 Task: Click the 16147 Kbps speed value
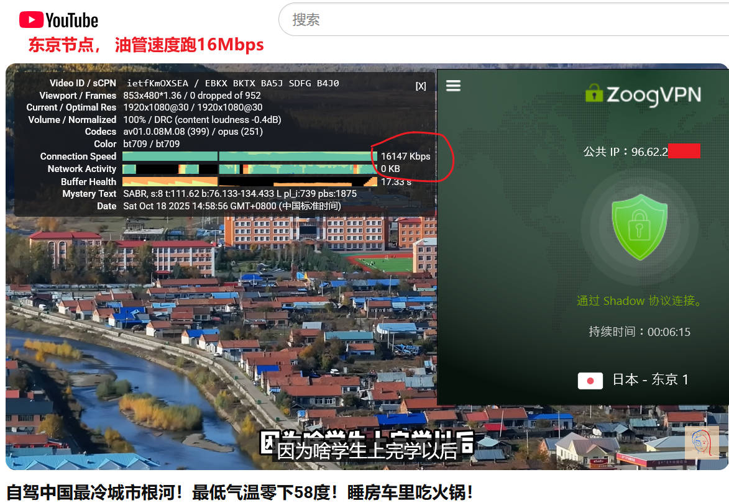(x=405, y=156)
